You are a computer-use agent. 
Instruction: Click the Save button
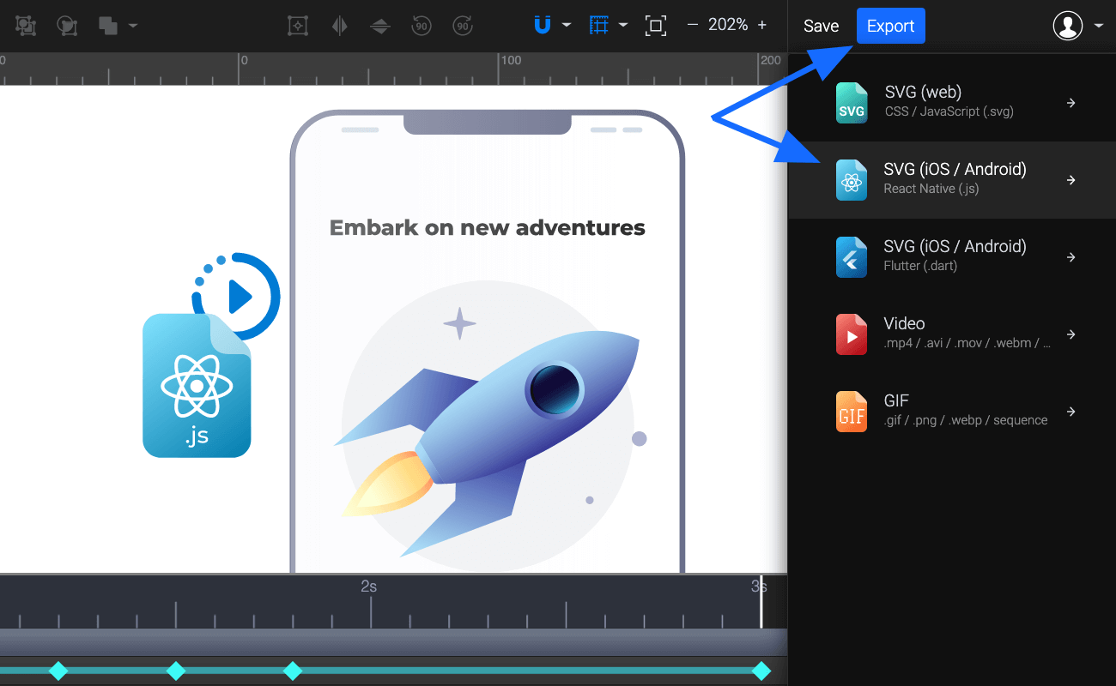point(821,26)
